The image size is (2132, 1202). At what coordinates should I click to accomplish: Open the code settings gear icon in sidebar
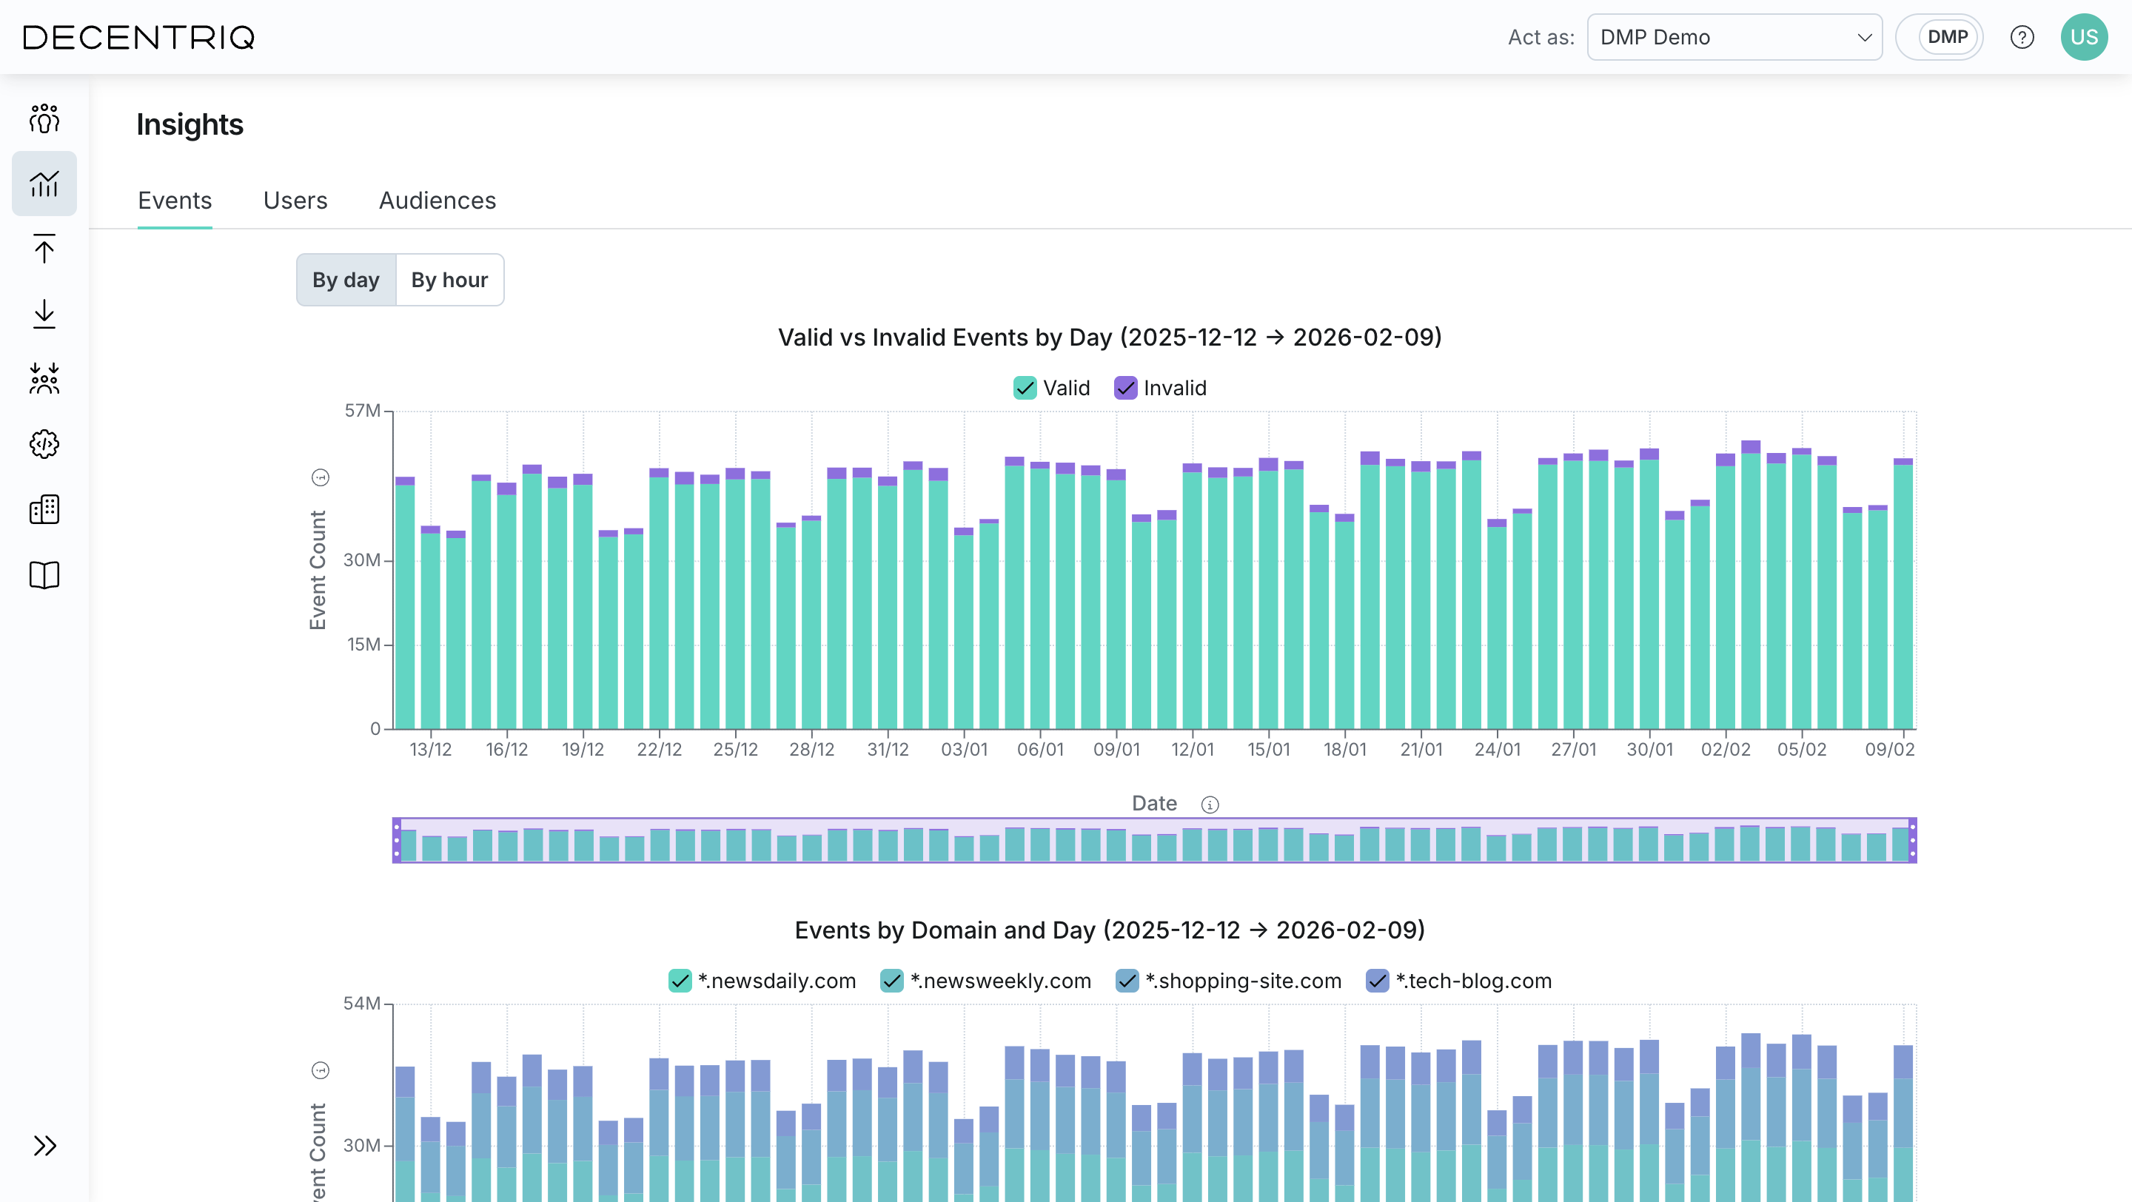click(44, 444)
